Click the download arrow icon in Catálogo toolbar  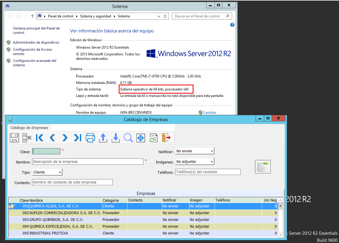tap(116, 138)
